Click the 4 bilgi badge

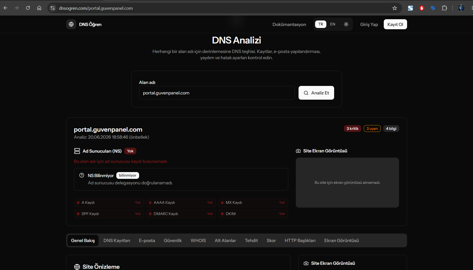[391, 129]
